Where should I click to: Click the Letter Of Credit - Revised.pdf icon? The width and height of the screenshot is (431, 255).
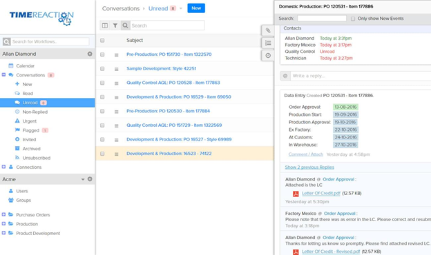point(296,252)
